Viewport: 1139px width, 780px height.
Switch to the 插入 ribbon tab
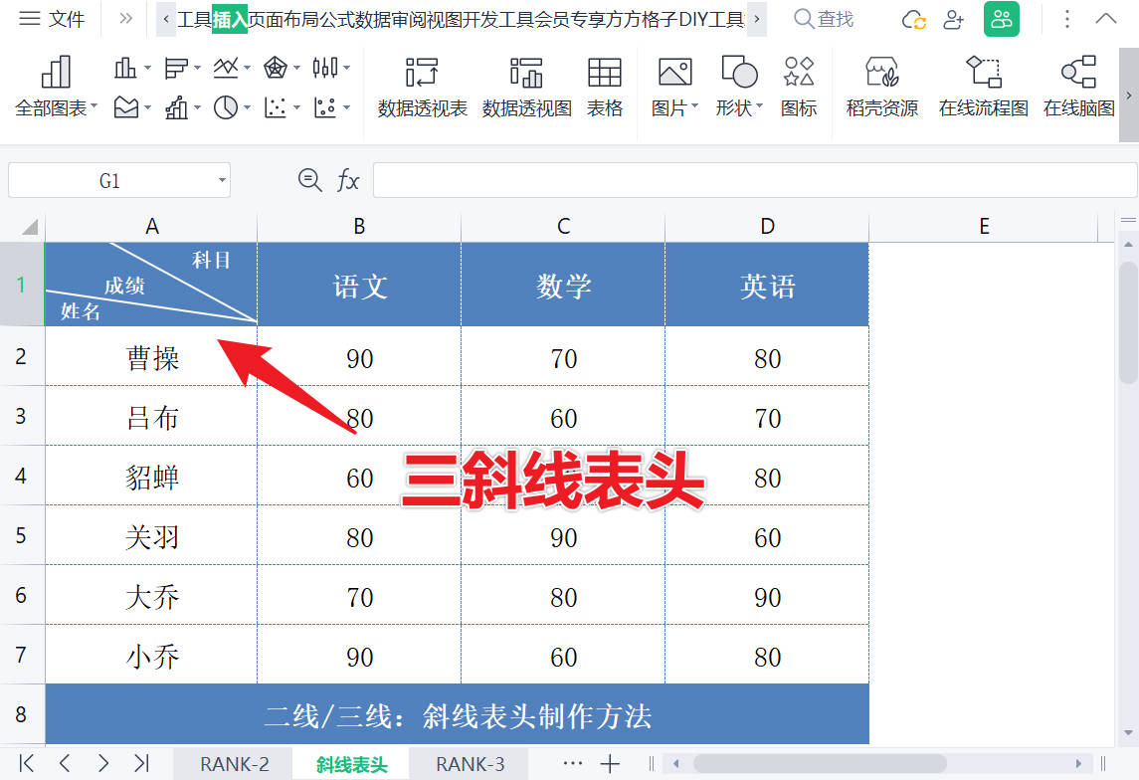pos(230,19)
